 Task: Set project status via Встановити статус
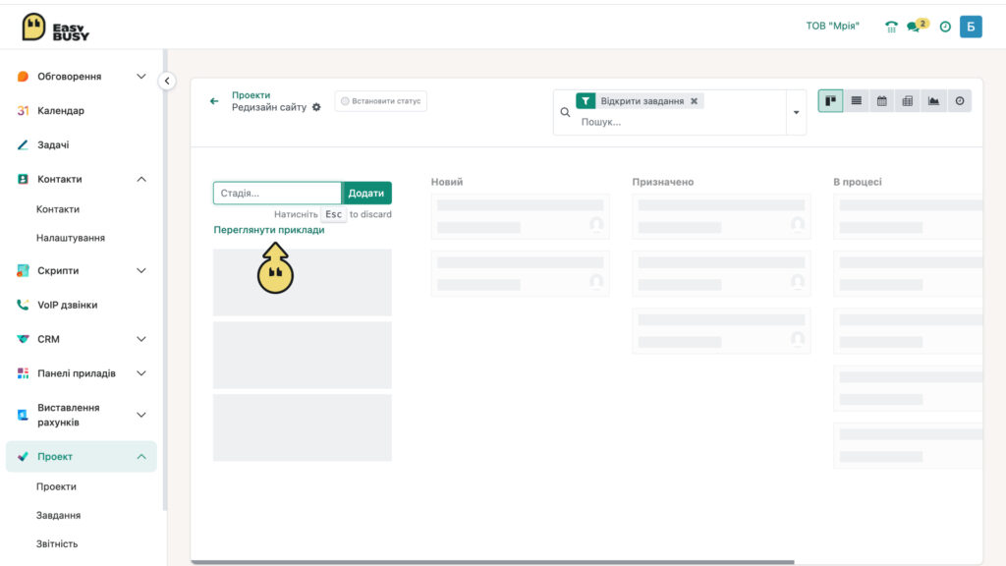(380, 101)
